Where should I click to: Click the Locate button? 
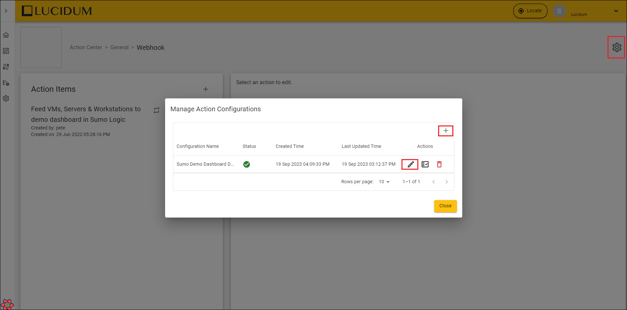coord(530,11)
